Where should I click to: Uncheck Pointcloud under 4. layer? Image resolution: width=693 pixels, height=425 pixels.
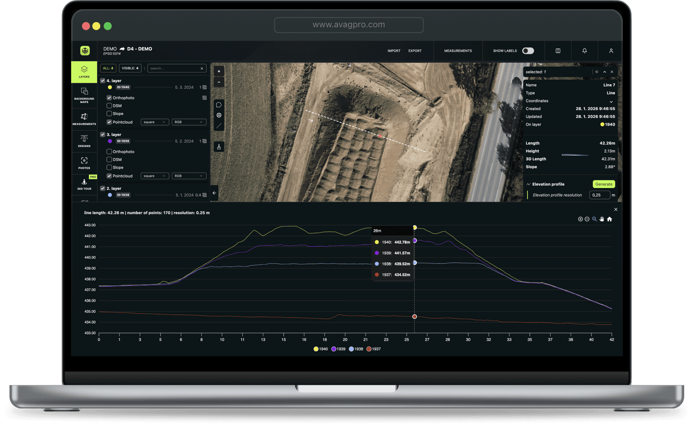(109, 122)
